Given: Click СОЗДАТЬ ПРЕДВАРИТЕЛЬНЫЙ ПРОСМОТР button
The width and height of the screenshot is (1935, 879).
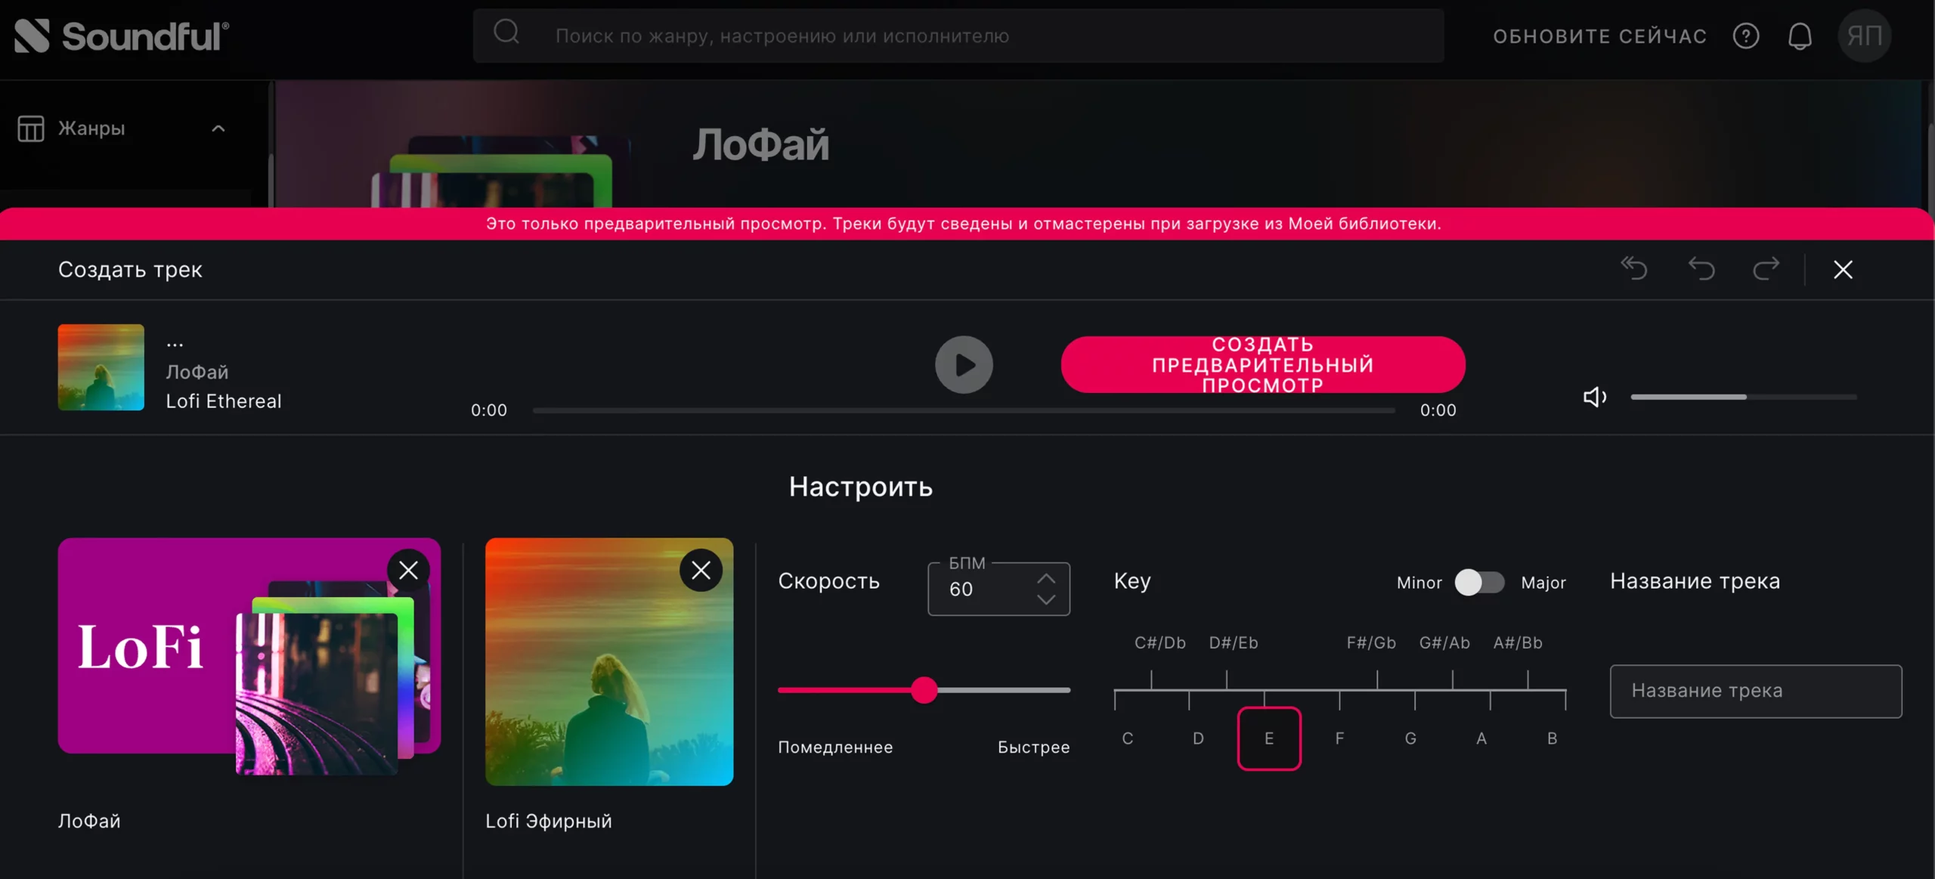Looking at the screenshot, I should pyautogui.click(x=1262, y=364).
